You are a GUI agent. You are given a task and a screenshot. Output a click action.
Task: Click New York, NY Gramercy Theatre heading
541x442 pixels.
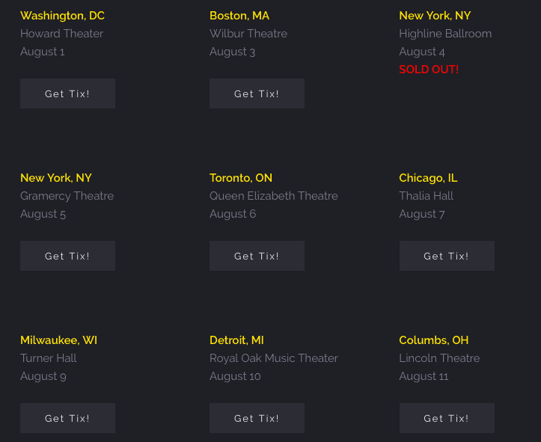pos(56,178)
